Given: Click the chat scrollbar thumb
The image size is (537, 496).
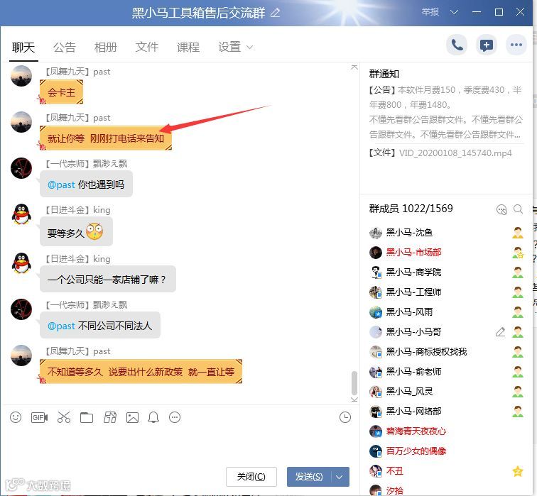Looking at the screenshot, I should pos(354,383).
